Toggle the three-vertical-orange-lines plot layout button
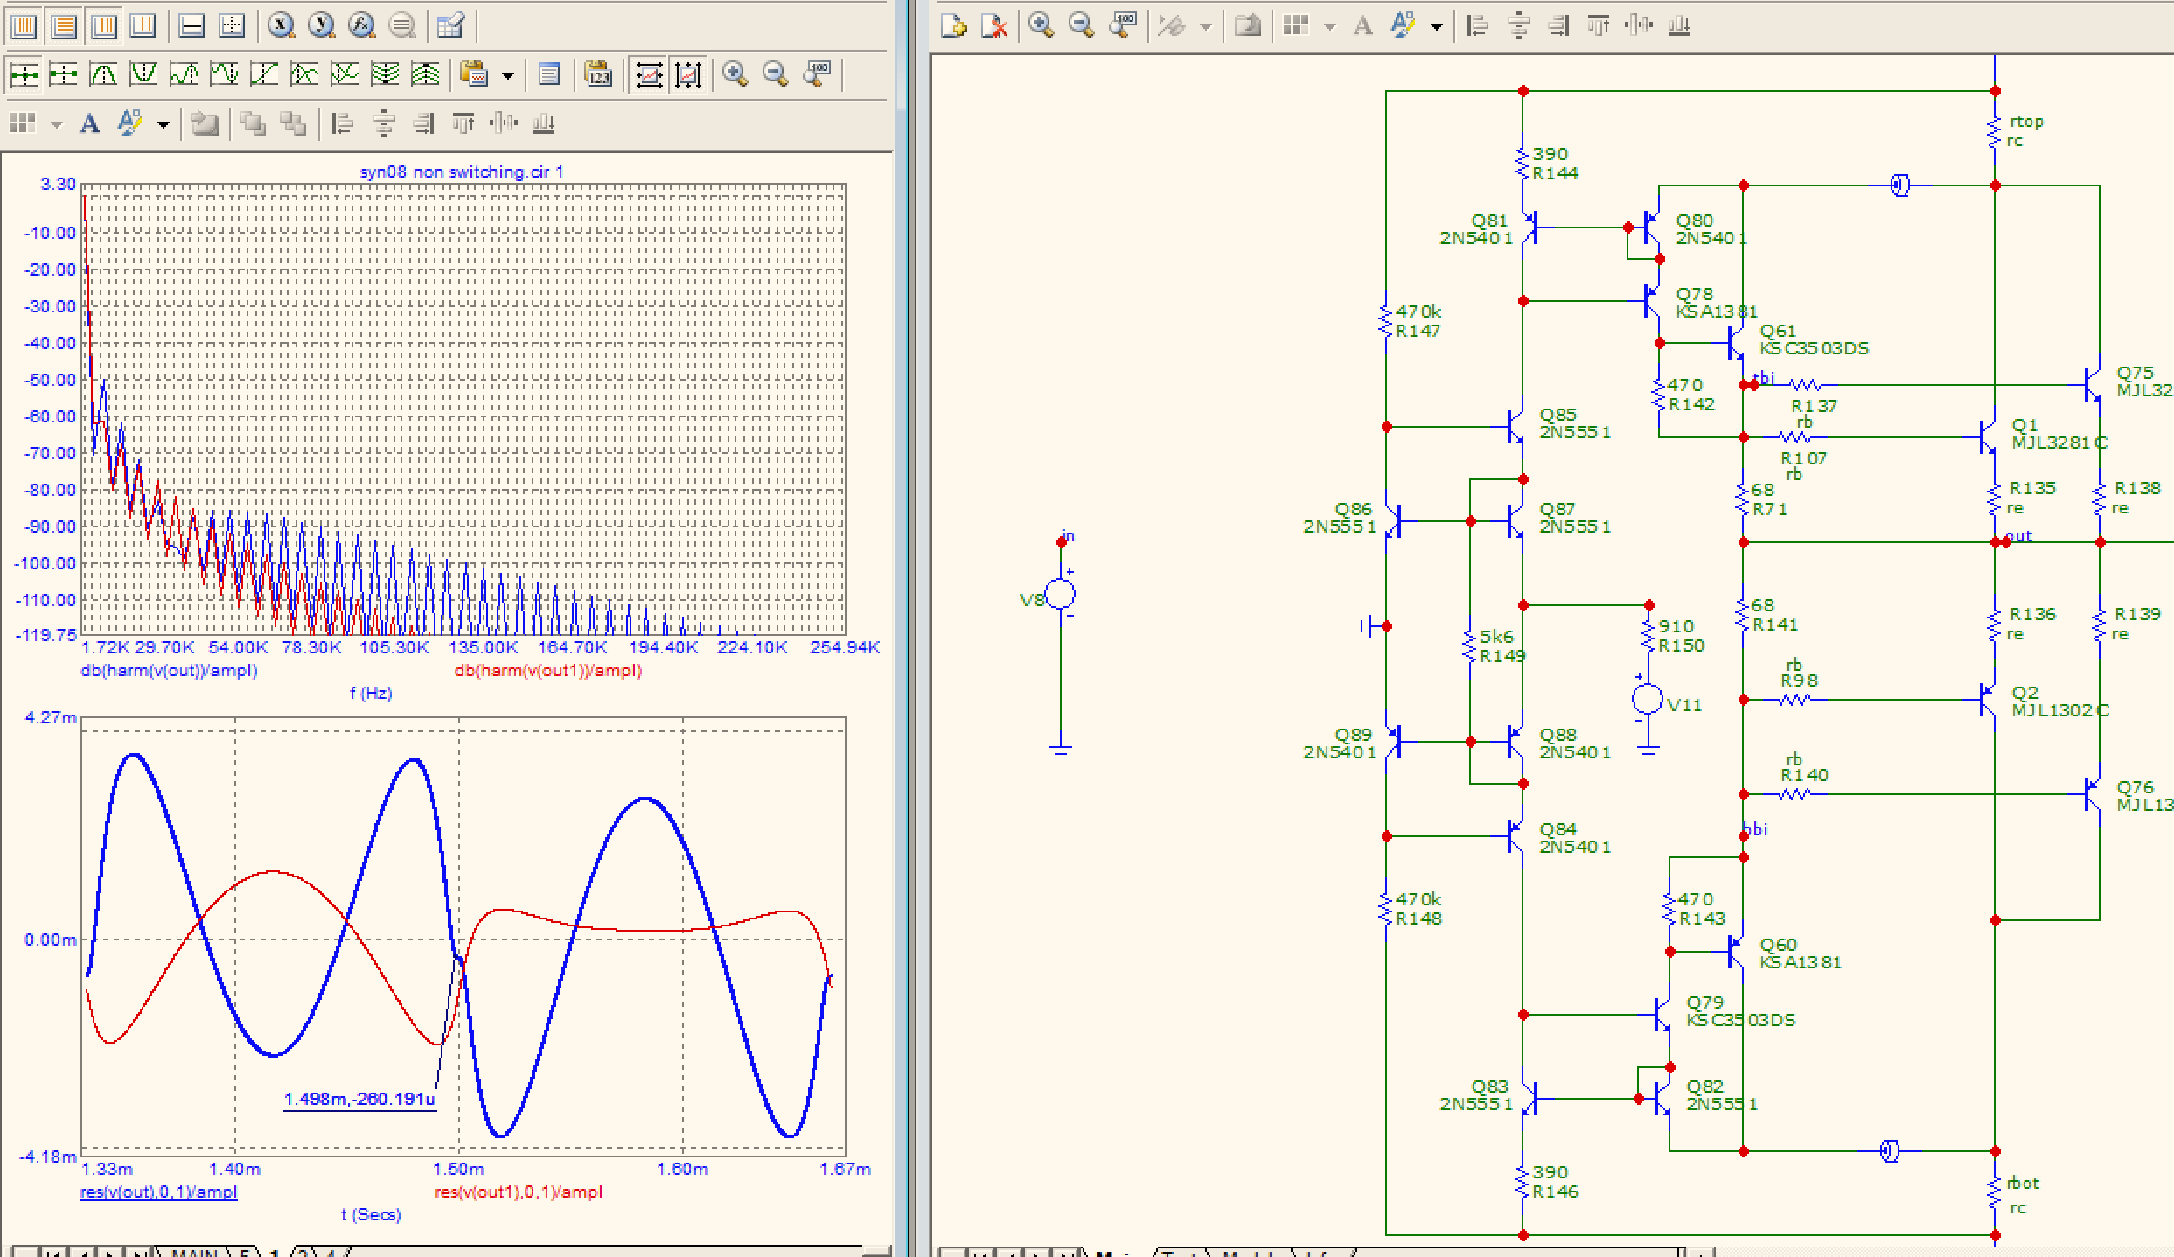This screenshot has height=1257, width=2174. tap(104, 25)
